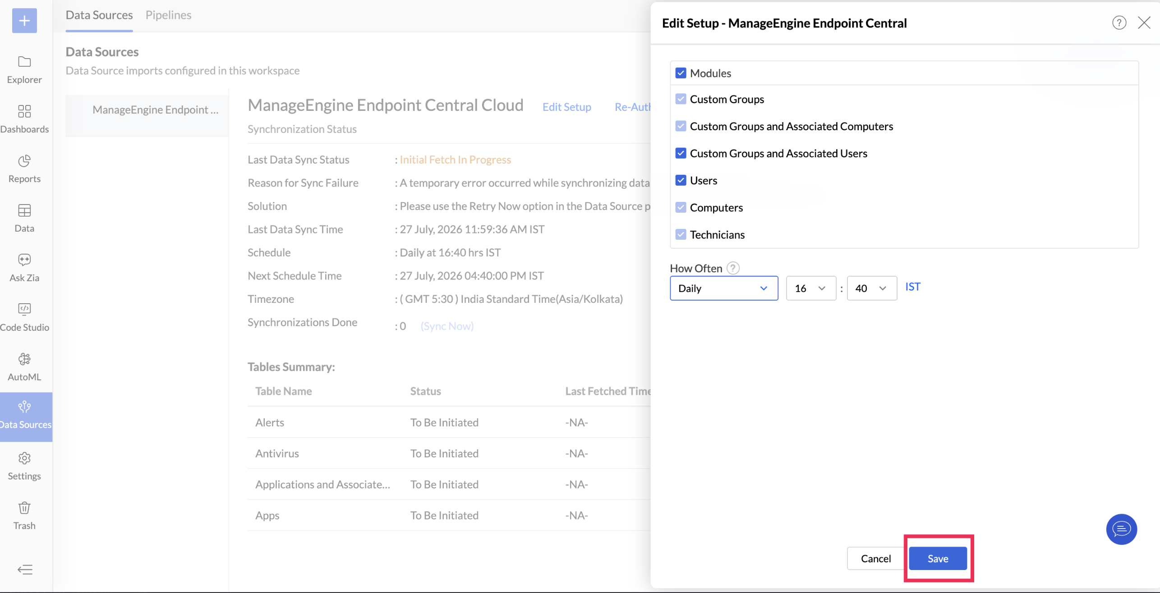
Task: Toggle the Custom Groups checkbox
Action: (681, 99)
